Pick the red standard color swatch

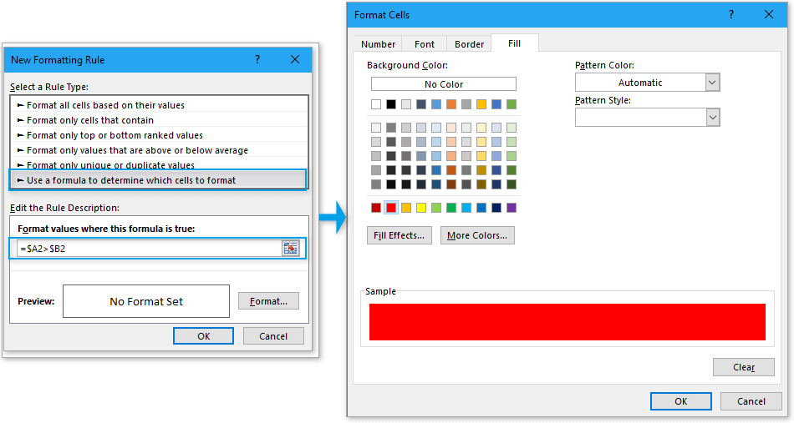click(391, 208)
